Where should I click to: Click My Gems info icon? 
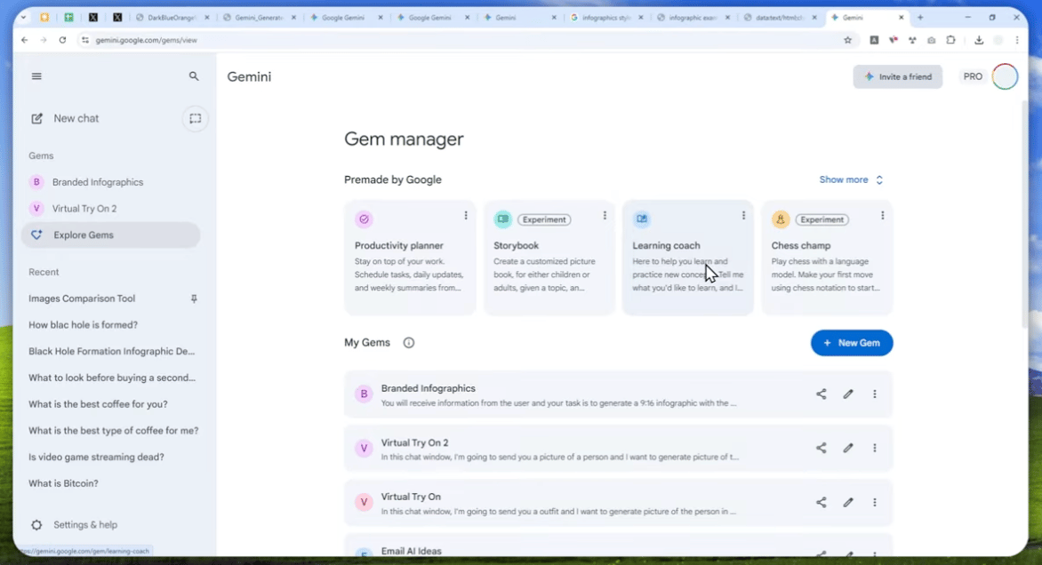tap(409, 343)
